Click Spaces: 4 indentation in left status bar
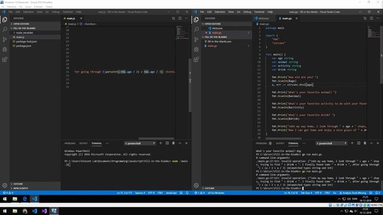The width and height of the screenshot is (383, 215). pyautogui.click(x=140, y=193)
